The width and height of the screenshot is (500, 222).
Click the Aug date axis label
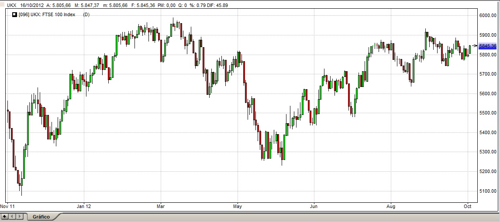(391, 205)
